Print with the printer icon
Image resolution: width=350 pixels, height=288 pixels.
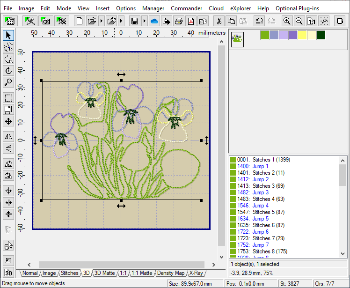(179, 21)
